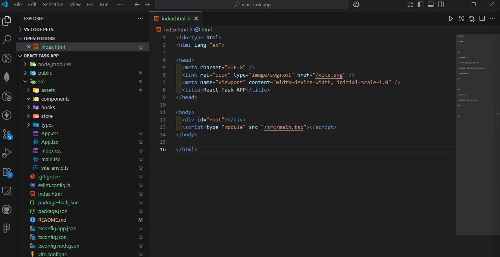Open the Thunder Client lightning bolt icon
Image resolution: width=500 pixels, height=257 pixels.
(x=7, y=115)
